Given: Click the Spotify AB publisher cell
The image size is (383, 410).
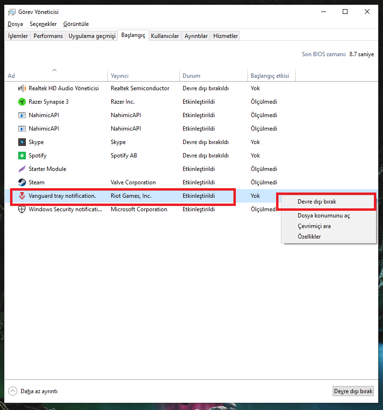Looking at the screenshot, I should pyautogui.click(x=124, y=156).
